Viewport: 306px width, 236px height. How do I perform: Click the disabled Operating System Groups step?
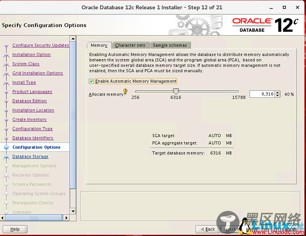tap(39, 194)
